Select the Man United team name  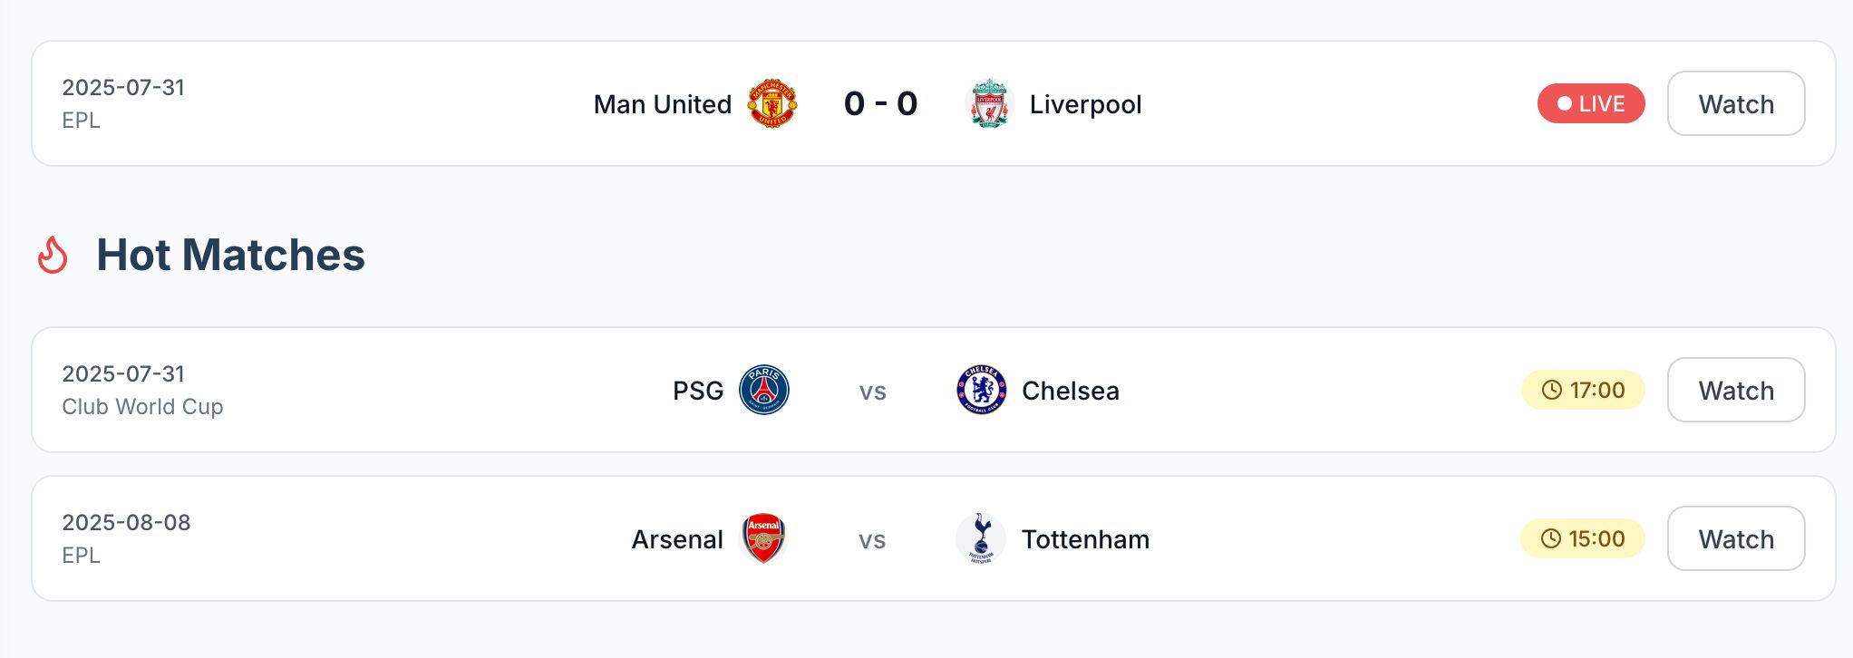(x=662, y=104)
